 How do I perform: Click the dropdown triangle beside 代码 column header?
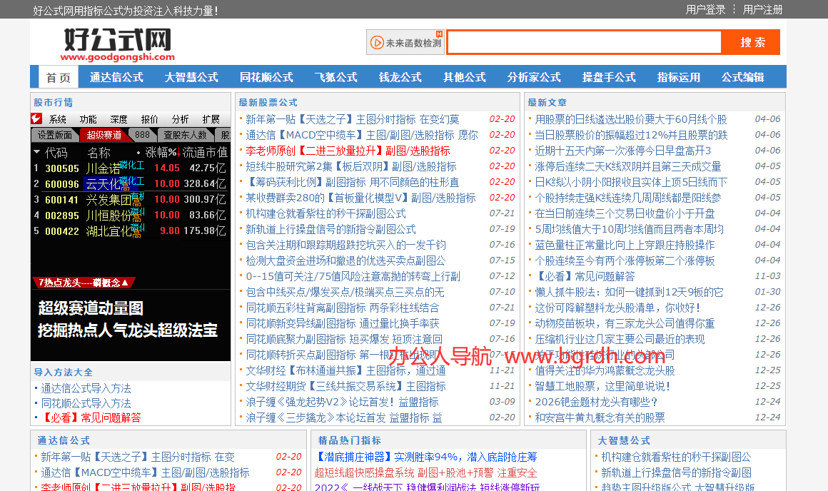click(37, 152)
